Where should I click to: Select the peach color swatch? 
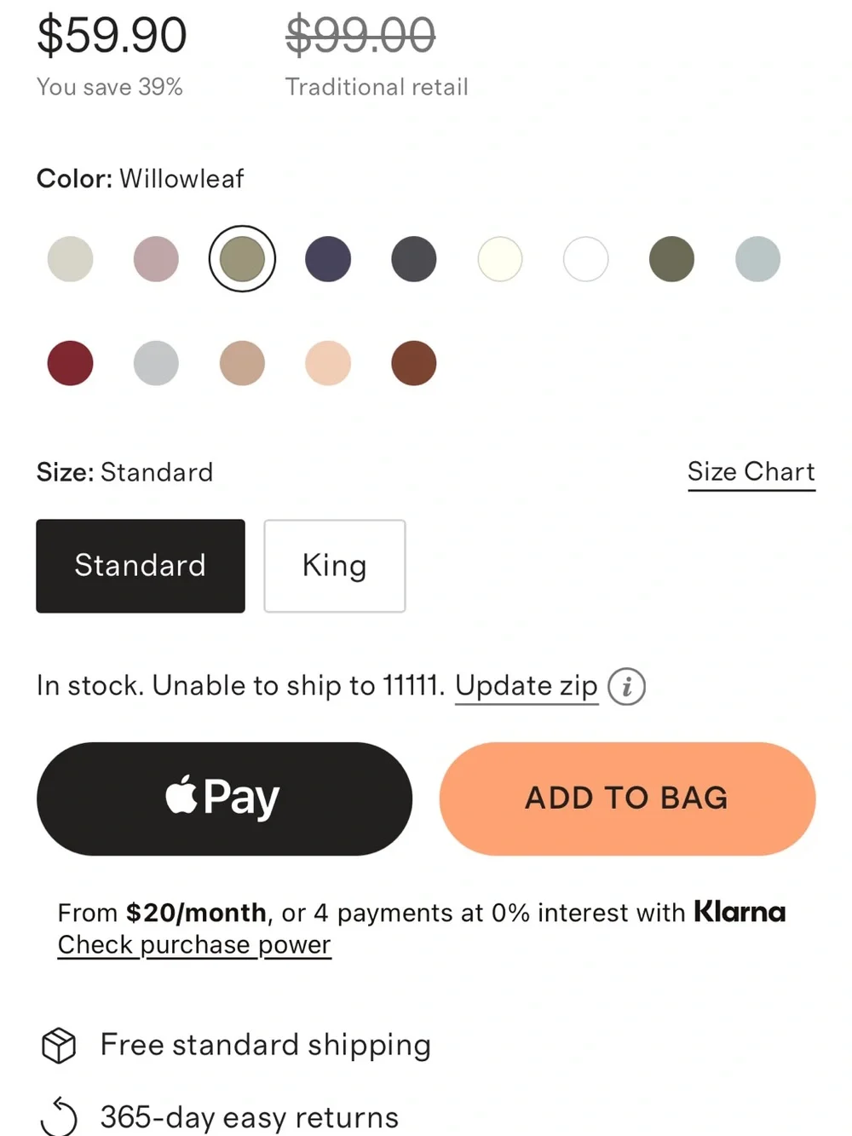click(328, 363)
